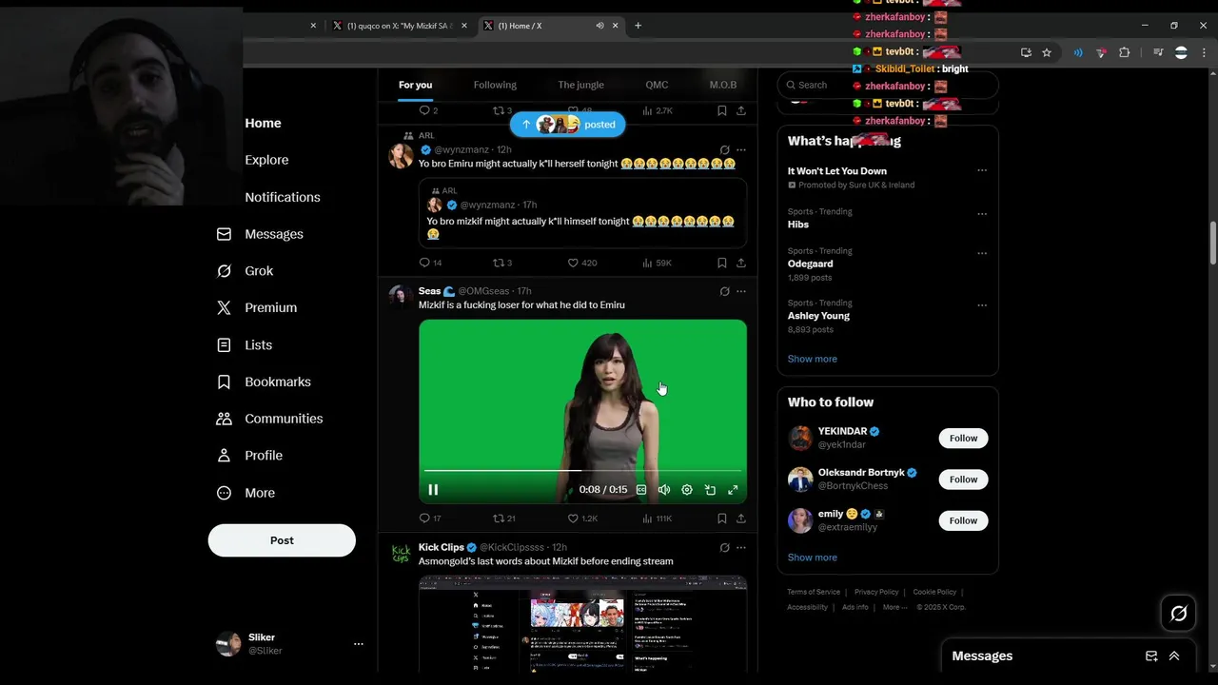The image size is (1218, 685).
Task: Pause the Seas video
Action: (433, 490)
